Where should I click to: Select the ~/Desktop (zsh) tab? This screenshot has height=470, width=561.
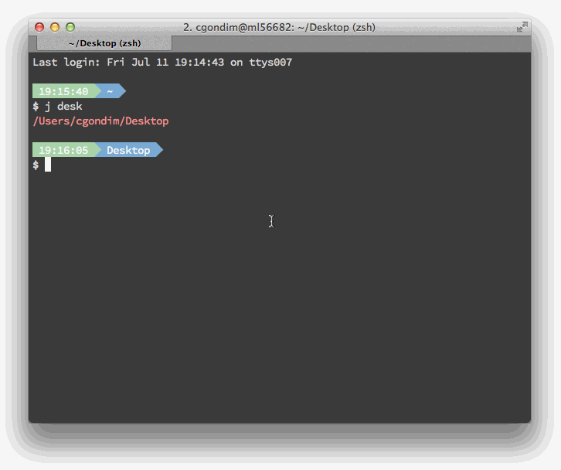(x=104, y=43)
